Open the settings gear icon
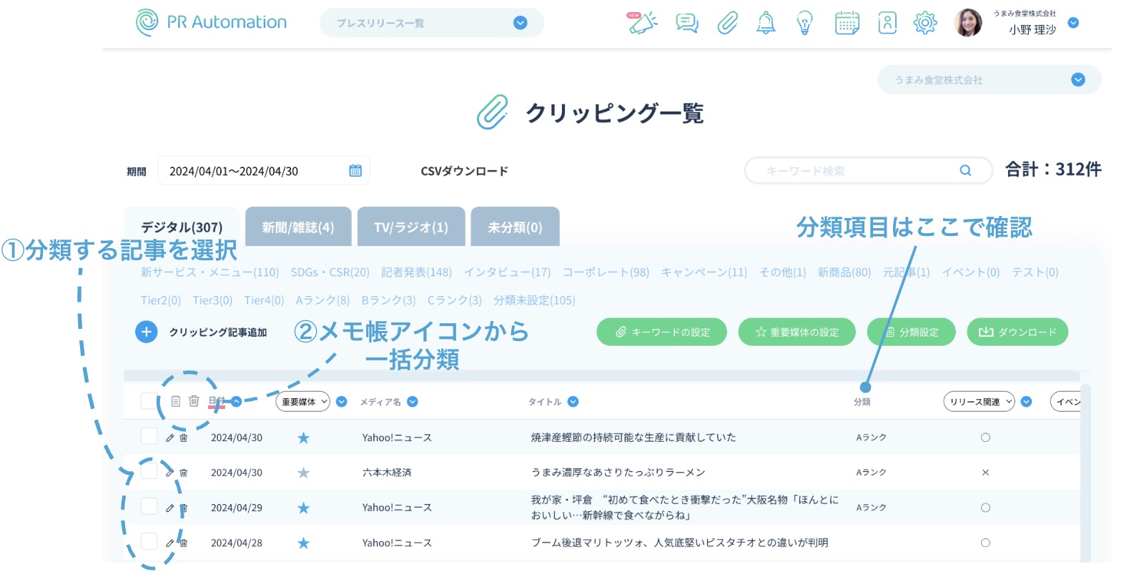The height and width of the screenshot is (582, 1124). tap(925, 23)
